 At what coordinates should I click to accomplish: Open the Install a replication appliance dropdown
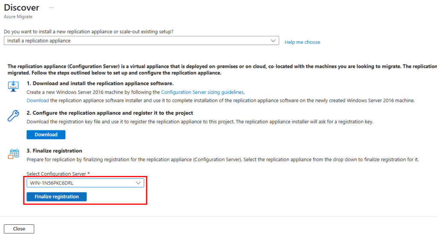(x=141, y=40)
